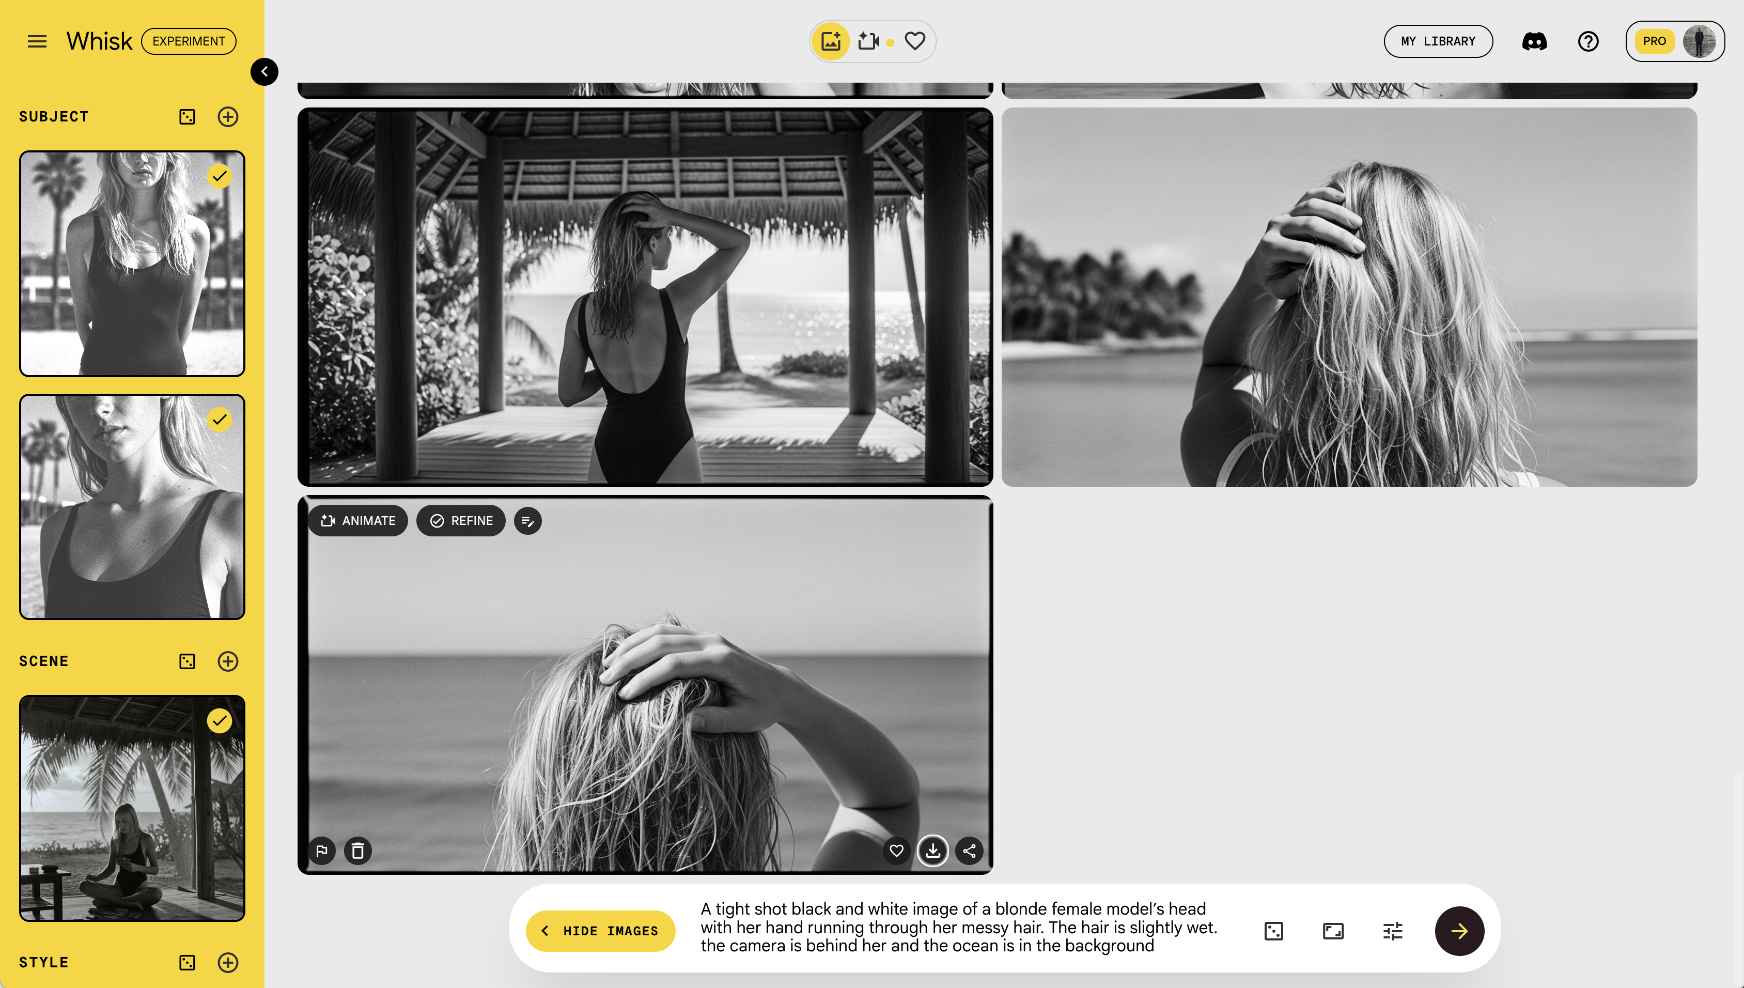Add a new Subject image
The height and width of the screenshot is (988, 1744).
click(228, 117)
